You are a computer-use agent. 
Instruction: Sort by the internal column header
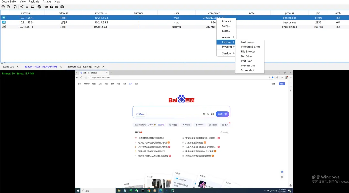coord(101,13)
